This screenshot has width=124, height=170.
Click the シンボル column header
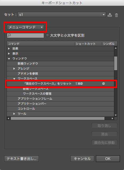pyautogui.click(x=109, y=44)
